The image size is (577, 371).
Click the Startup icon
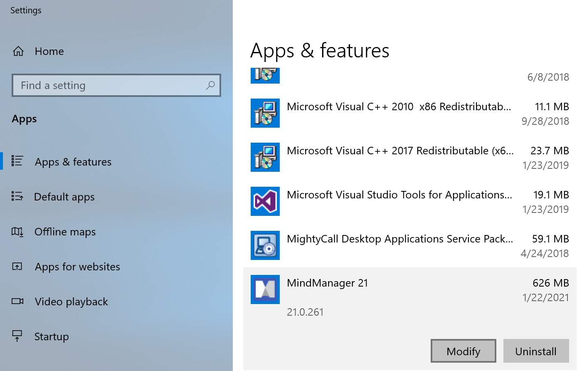[17, 336]
